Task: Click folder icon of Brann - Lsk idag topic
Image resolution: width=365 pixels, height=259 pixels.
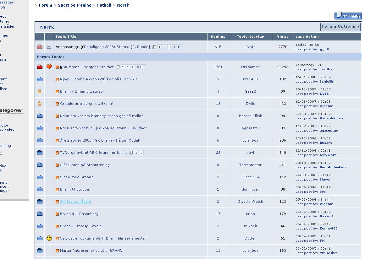Action: coord(40,128)
